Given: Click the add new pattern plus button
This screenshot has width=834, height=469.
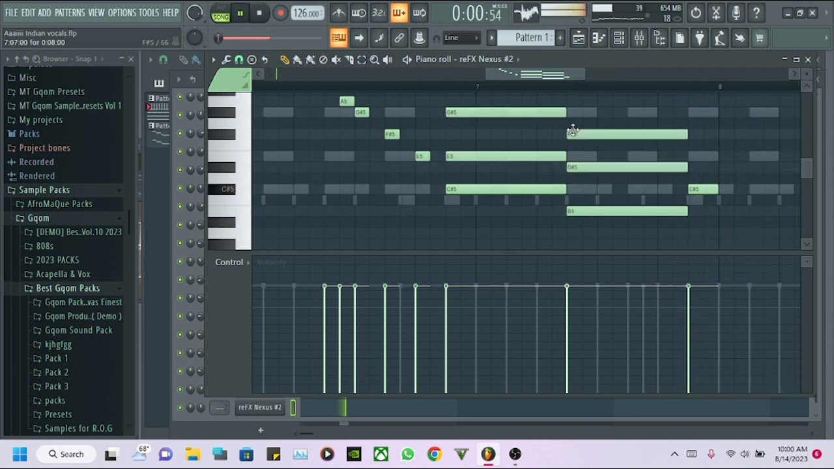Looking at the screenshot, I should pos(560,38).
